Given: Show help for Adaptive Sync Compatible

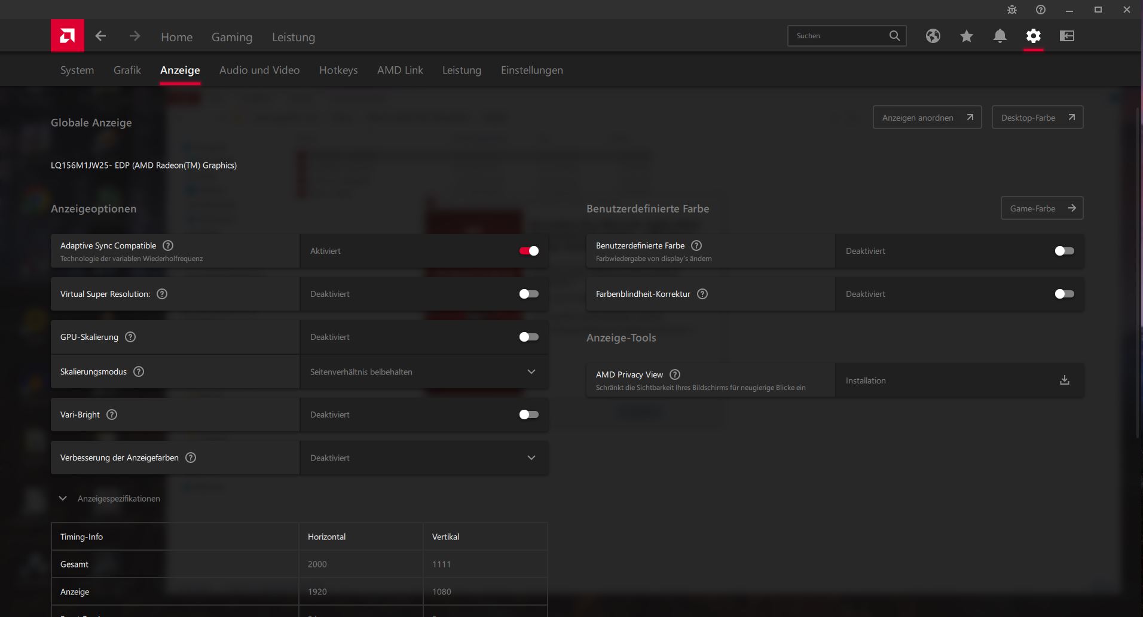Looking at the screenshot, I should [168, 245].
